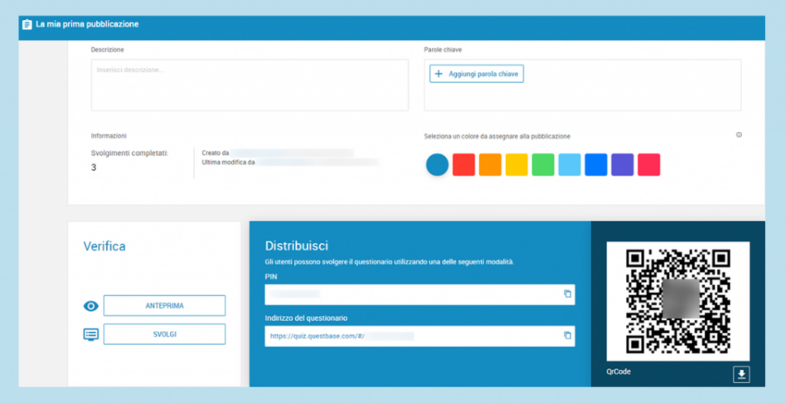Image resolution: width=786 pixels, height=403 pixels.
Task: Click the Creato da text
Action: pyautogui.click(x=216, y=153)
